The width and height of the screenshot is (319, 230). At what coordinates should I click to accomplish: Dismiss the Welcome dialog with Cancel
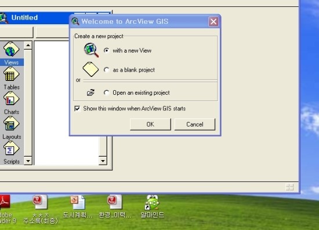[195, 124]
